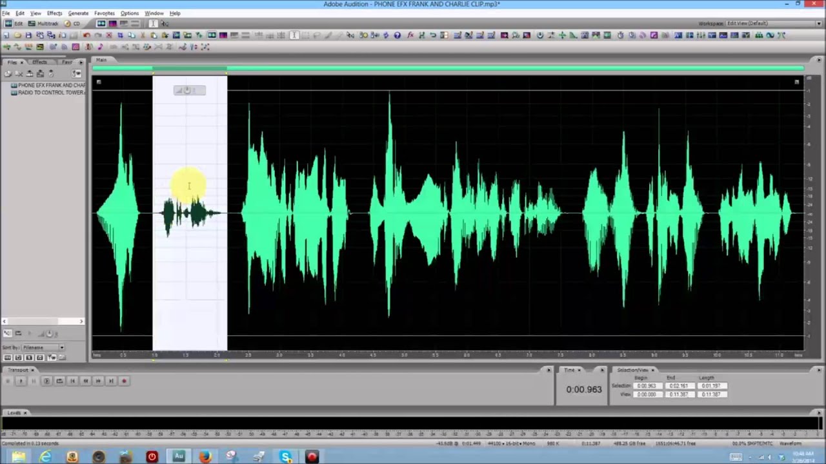Click Go to End transport button
This screenshot has height=464, width=826.
click(111, 381)
